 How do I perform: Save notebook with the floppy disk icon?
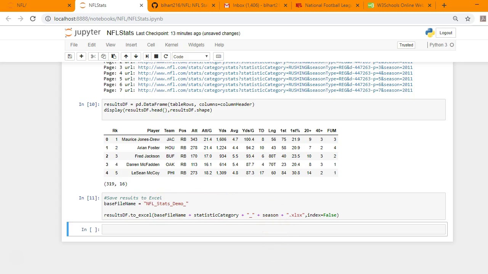(70, 56)
